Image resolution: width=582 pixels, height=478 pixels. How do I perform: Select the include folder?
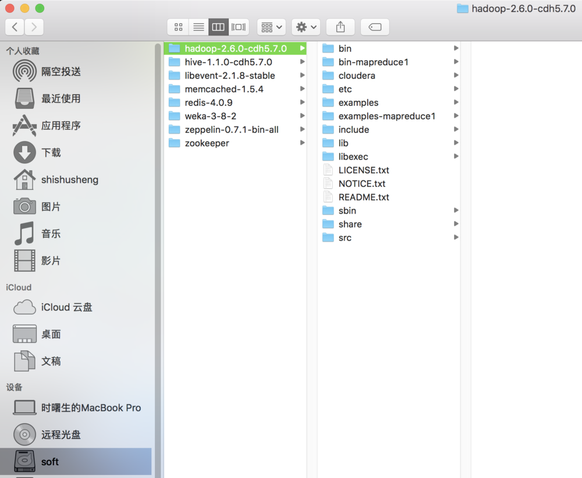coord(389,130)
